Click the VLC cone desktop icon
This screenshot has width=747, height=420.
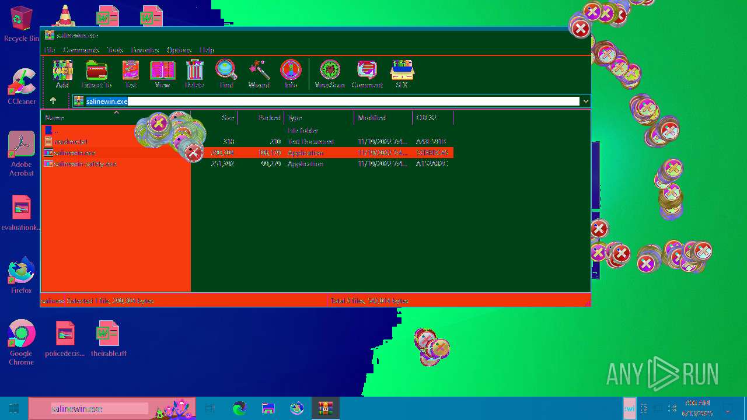(64, 15)
